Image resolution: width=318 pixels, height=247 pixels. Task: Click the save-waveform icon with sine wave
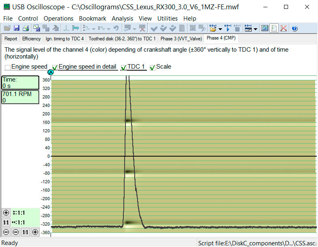point(36,28)
